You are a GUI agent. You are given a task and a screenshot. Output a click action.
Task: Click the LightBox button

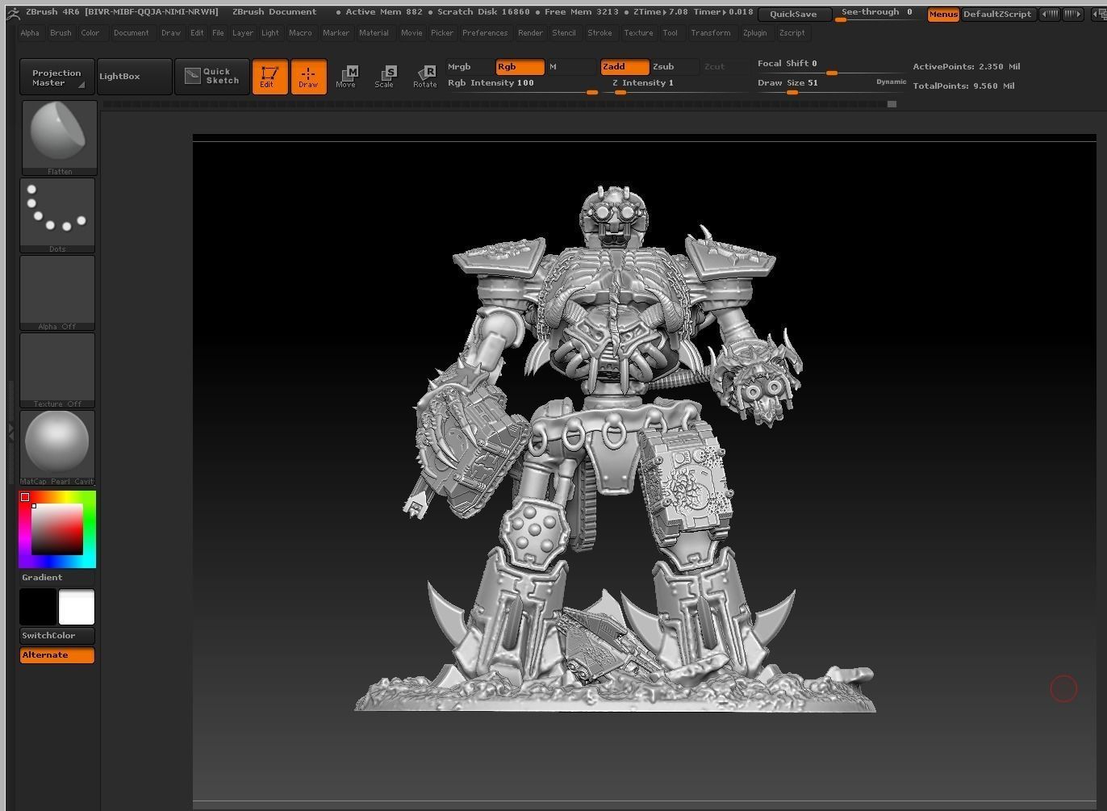136,77
